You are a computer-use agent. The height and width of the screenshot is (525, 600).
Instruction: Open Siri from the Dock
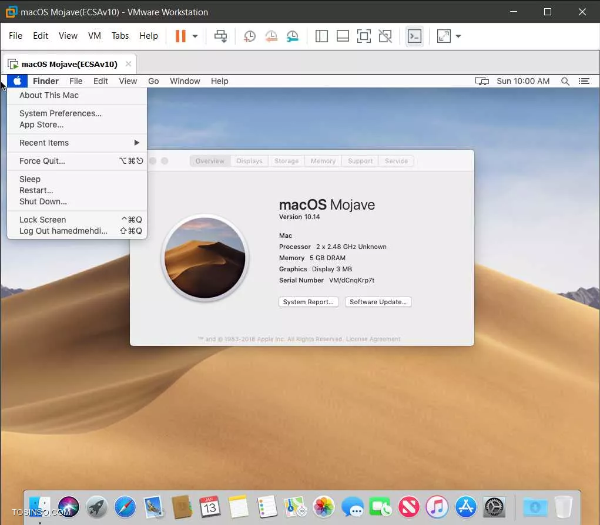pos(69,507)
